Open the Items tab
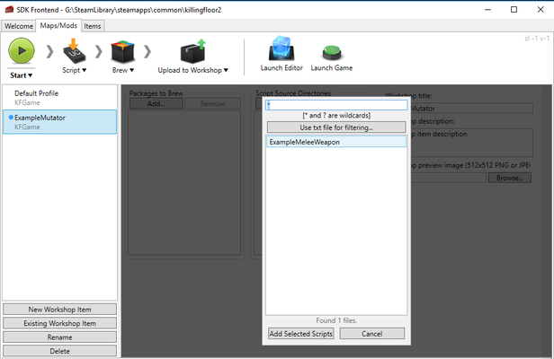The image size is (554, 359). pyautogui.click(x=93, y=26)
